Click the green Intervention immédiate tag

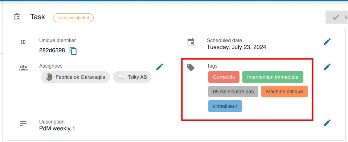click(x=273, y=77)
